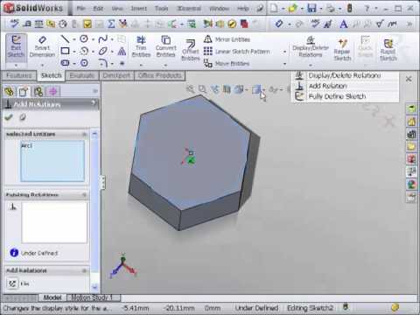Choose Fully Define Sketch from dropdown list
This screenshot has width=420, height=315.
(346, 96)
